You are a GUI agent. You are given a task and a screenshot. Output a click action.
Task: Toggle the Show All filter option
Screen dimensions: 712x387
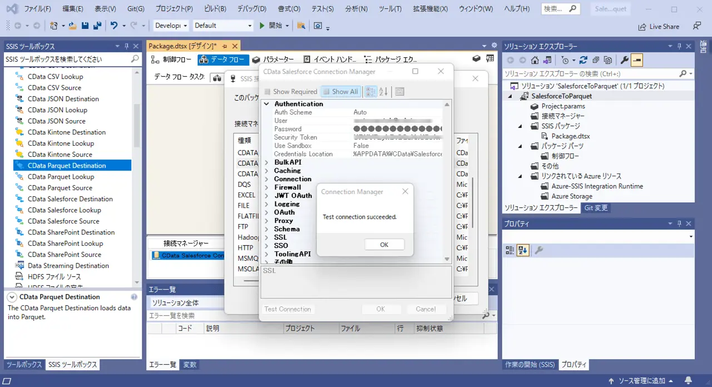coord(340,92)
